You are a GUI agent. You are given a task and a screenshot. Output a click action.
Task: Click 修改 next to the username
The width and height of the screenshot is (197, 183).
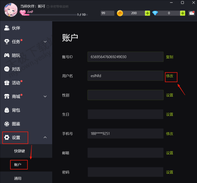point(169,76)
